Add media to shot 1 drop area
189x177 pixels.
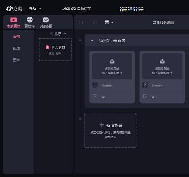pyautogui.click(x=112, y=66)
